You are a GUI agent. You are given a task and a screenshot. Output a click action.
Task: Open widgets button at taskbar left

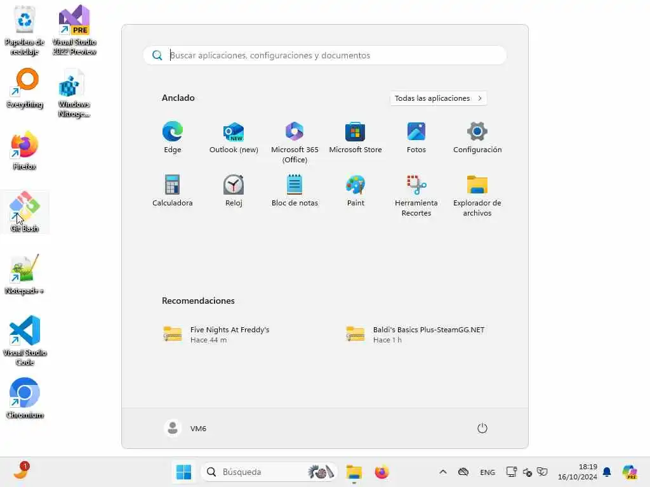[x=21, y=471]
